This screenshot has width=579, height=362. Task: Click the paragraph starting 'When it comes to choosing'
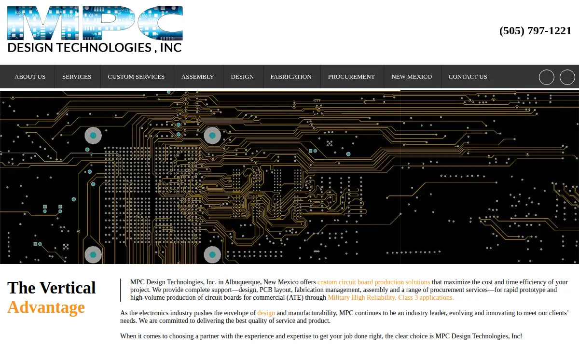pos(321,336)
